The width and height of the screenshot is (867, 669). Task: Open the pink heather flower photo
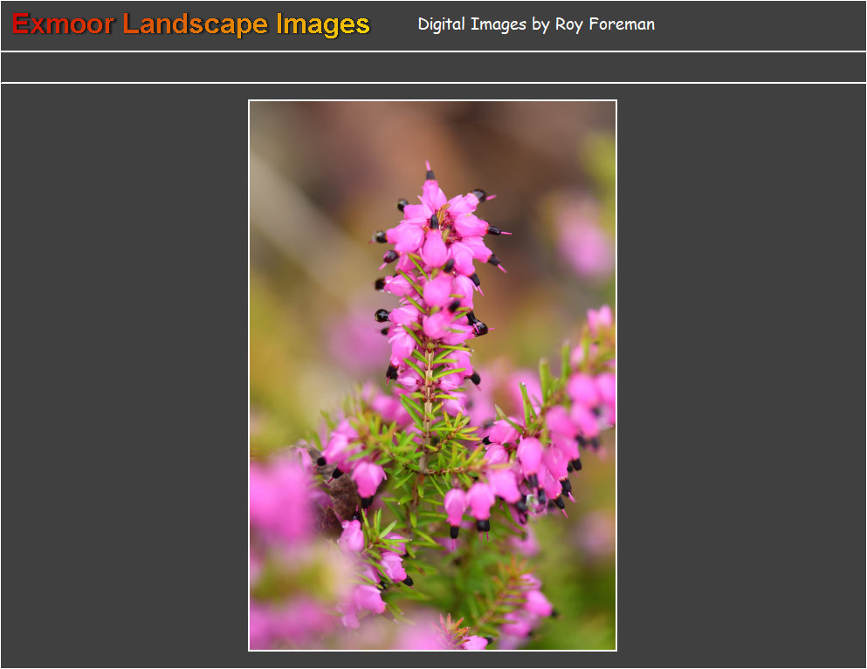tap(432, 375)
